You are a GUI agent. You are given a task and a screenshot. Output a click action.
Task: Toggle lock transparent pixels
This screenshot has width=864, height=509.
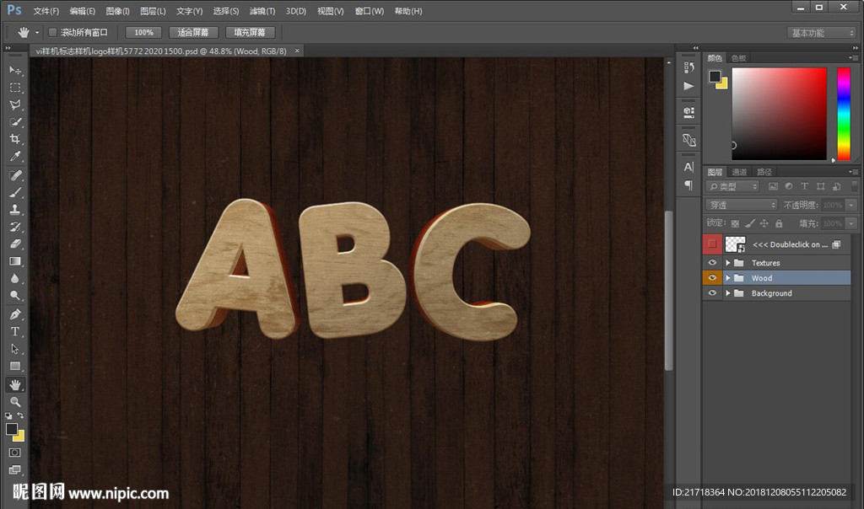point(735,223)
